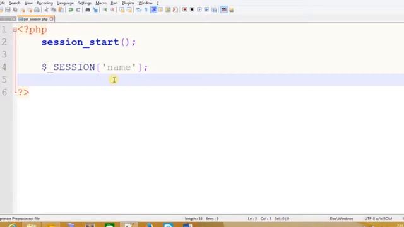The image size is (404, 227).
Task: Click the session_start function text
Action: coord(80,42)
